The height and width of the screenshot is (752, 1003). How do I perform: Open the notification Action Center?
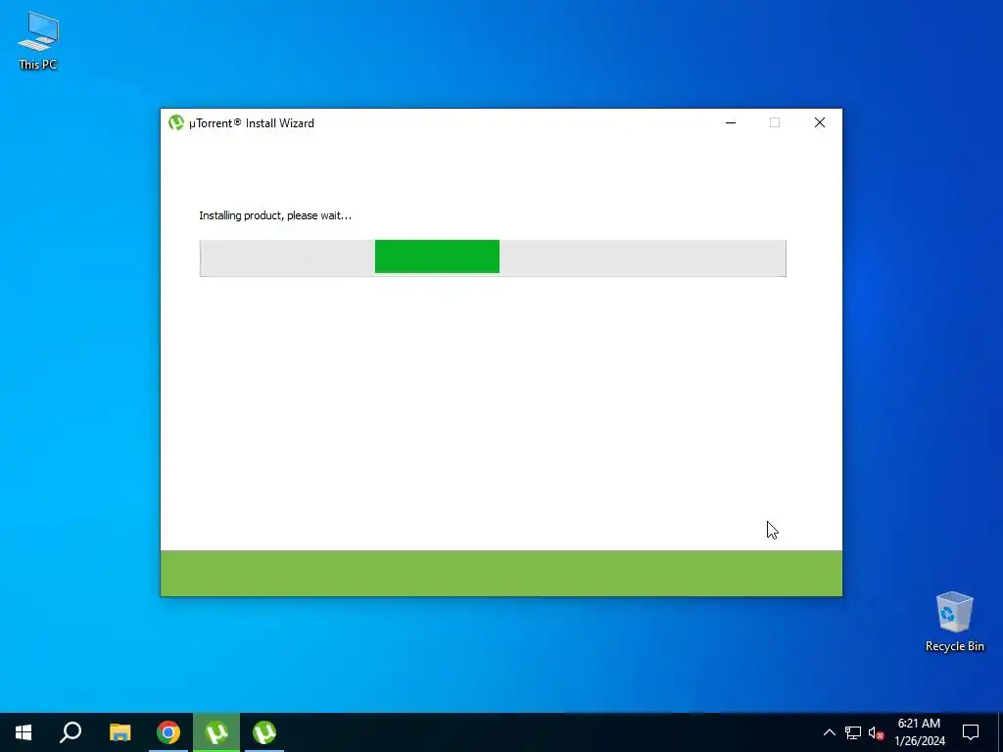971,732
